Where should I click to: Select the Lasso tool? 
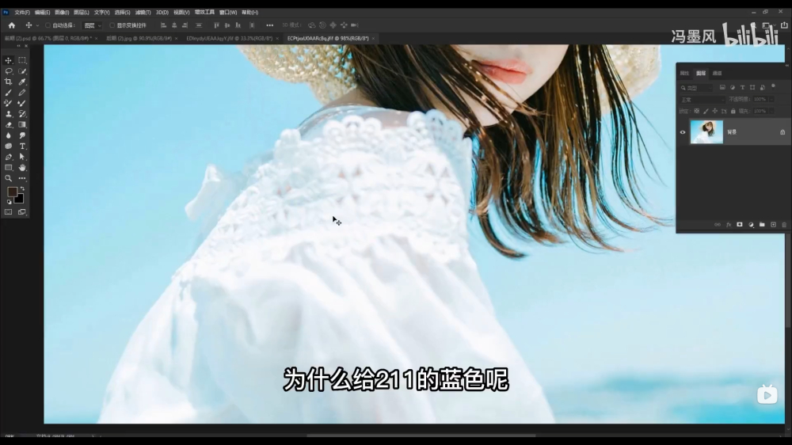[9, 71]
